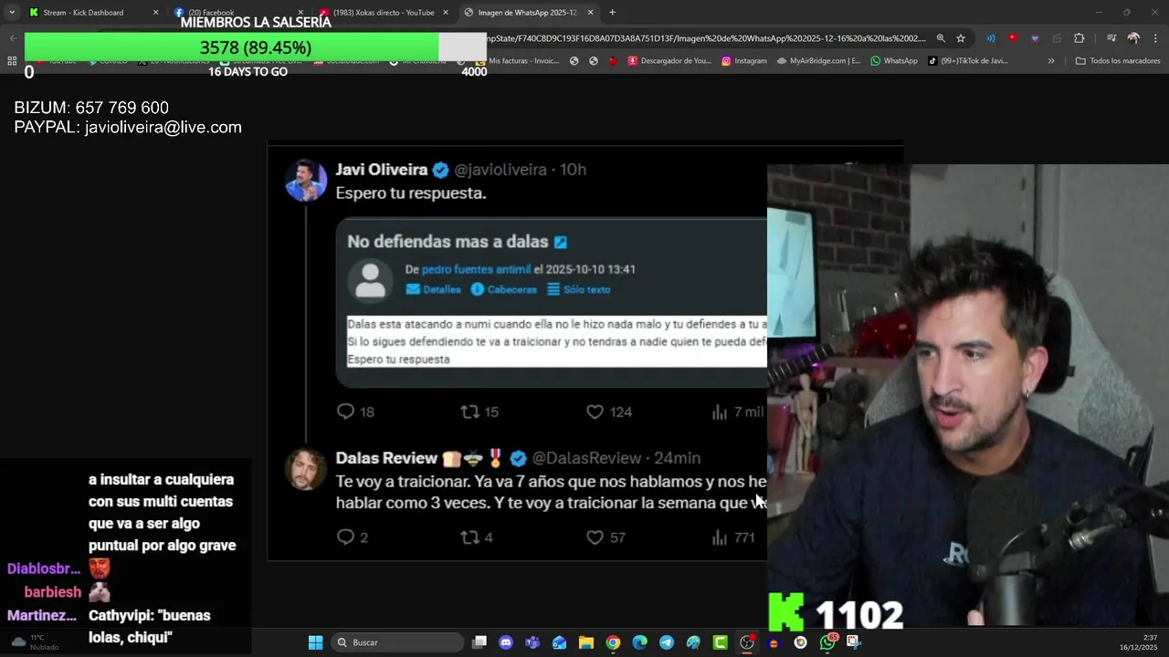Image resolution: width=1169 pixels, height=657 pixels.
Task: Open Microsoft Teams from the taskbar
Action: [532, 642]
